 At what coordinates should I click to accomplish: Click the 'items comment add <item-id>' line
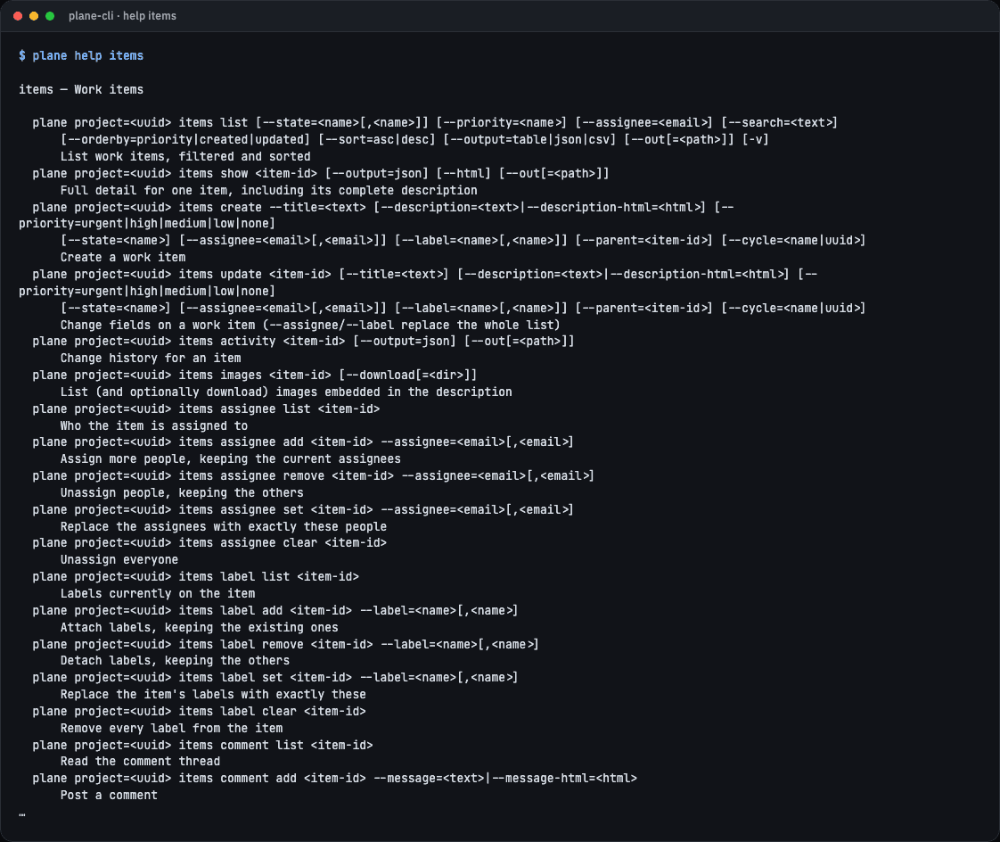click(x=335, y=778)
